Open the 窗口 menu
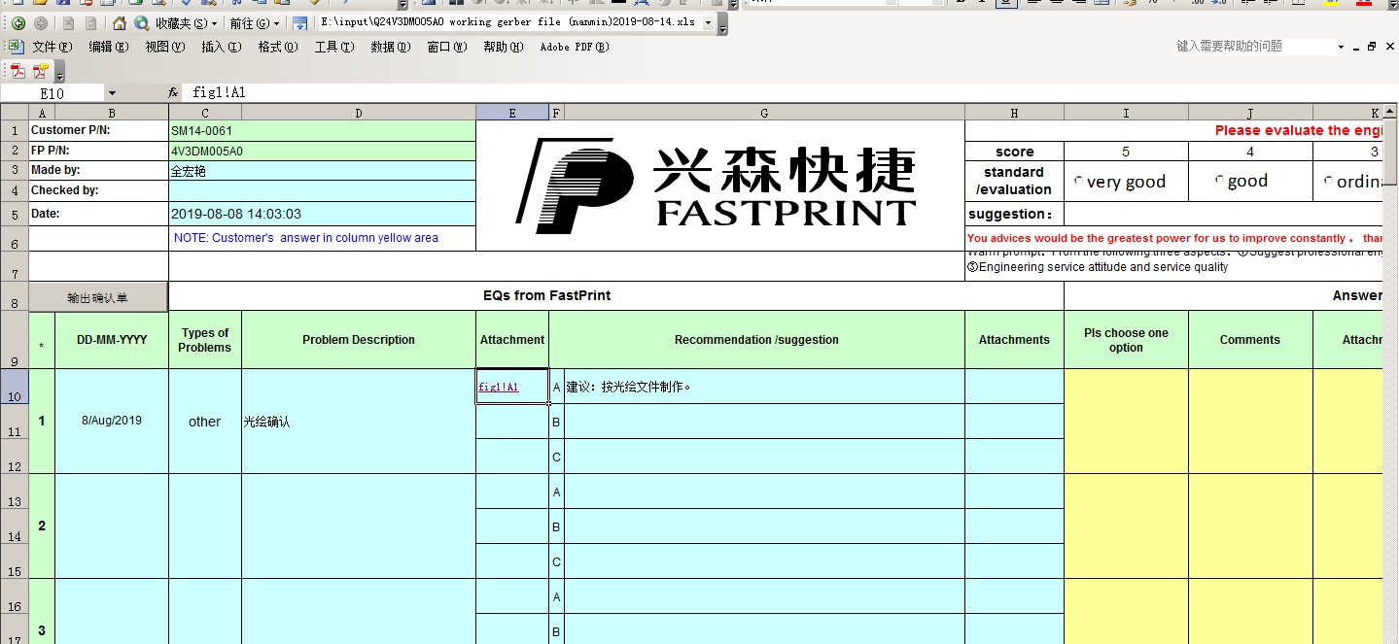 coord(447,47)
